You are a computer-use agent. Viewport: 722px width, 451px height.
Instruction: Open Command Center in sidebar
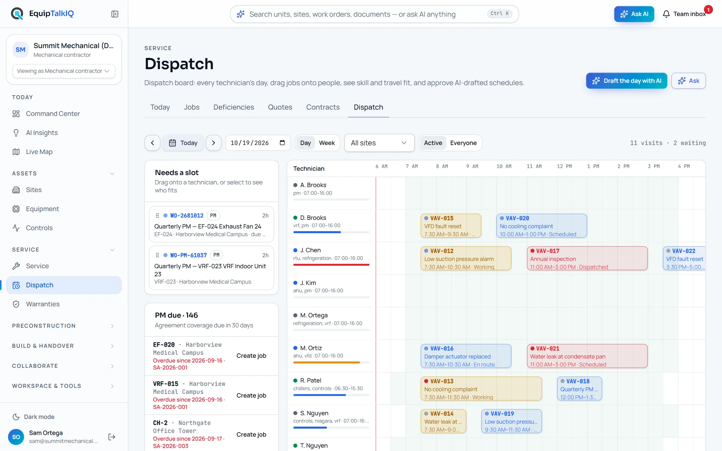click(64, 114)
